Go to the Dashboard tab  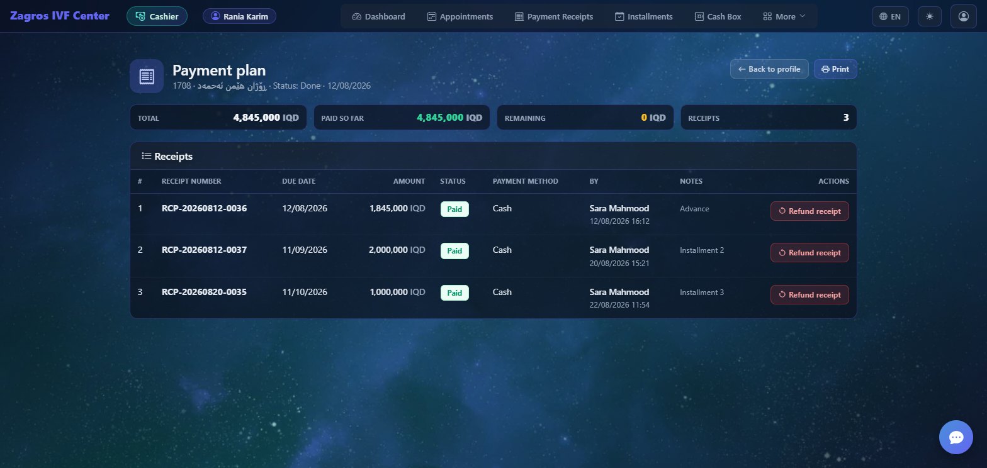[x=379, y=16]
